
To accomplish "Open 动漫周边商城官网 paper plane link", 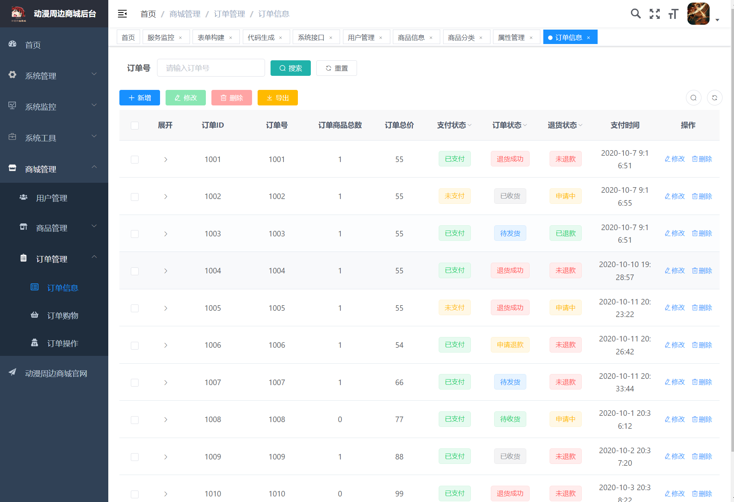I will pyautogui.click(x=56, y=374).
